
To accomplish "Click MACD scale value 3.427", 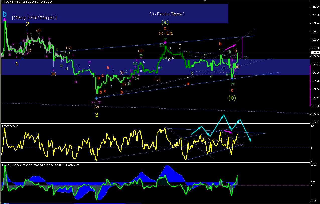I will (x=314, y=165).
